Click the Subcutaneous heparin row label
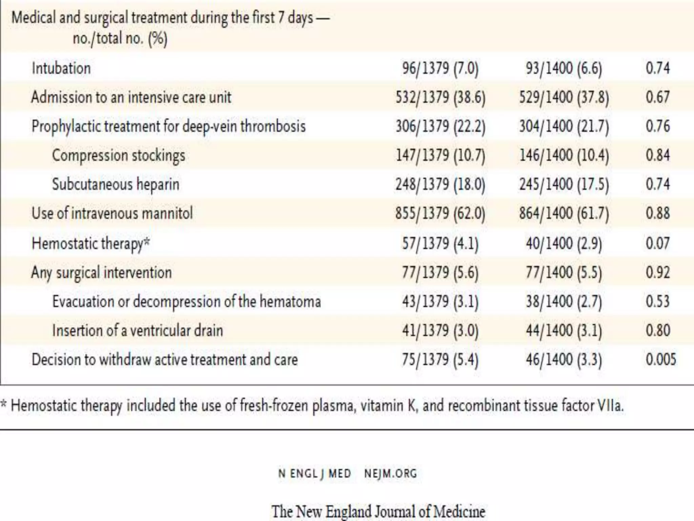Viewport: 694px width, 521px height. coord(116,185)
